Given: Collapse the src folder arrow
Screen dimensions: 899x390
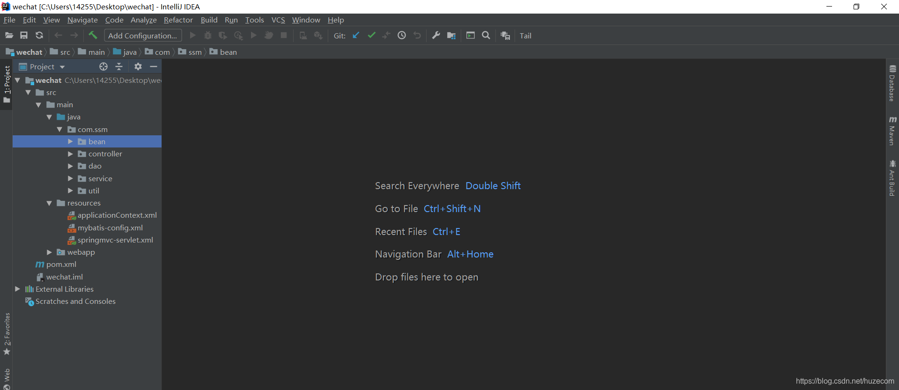Looking at the screenshot, I should [x=28, y=92].
